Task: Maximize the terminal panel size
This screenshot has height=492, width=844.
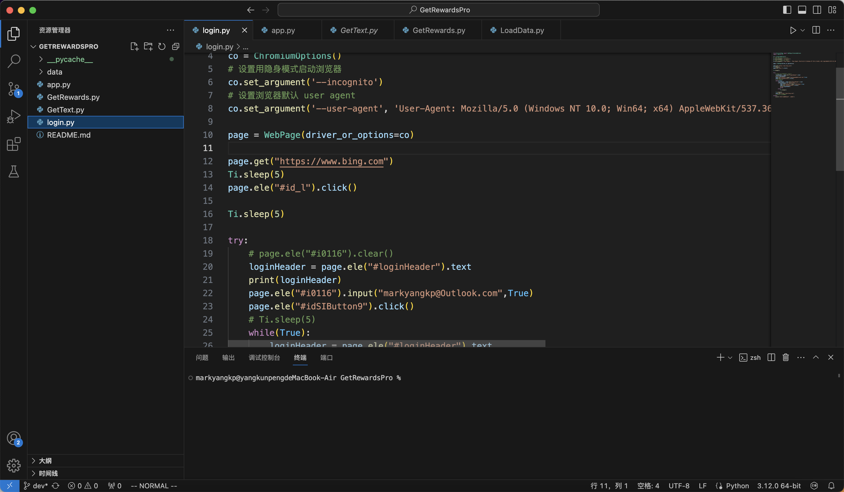Action: pyautogui.click(x=816, y=358)
